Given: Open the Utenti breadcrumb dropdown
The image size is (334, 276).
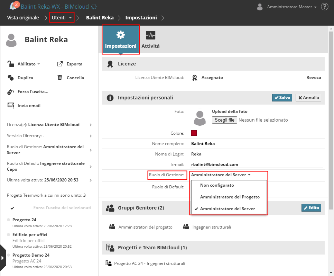Looking at the screenshot, I should click(x=62, y=18).
